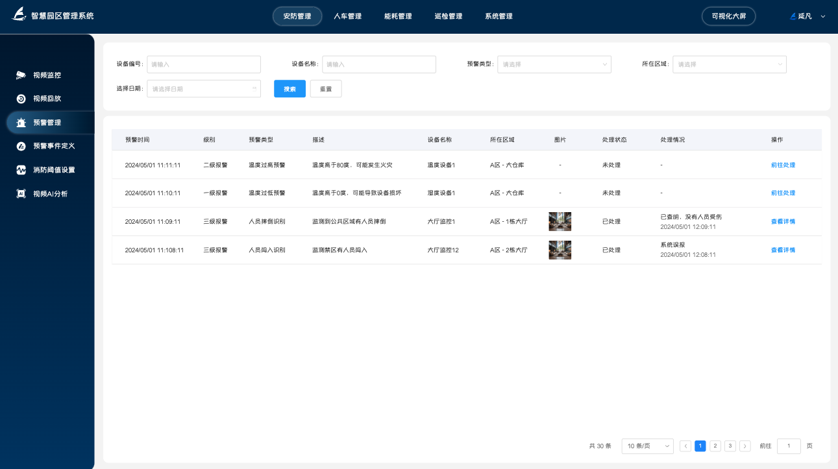View the 大厅监控1 alert snapshot thumbnail
The image size is (838, 469).
tap(560, 221)
